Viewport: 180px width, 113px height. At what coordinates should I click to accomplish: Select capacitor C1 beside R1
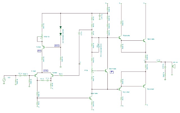[48, 80]
